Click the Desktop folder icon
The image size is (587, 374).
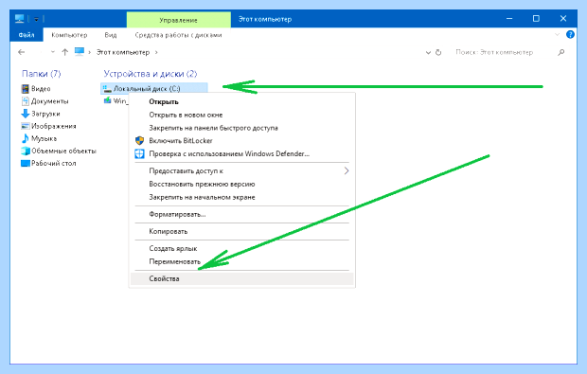25,163
